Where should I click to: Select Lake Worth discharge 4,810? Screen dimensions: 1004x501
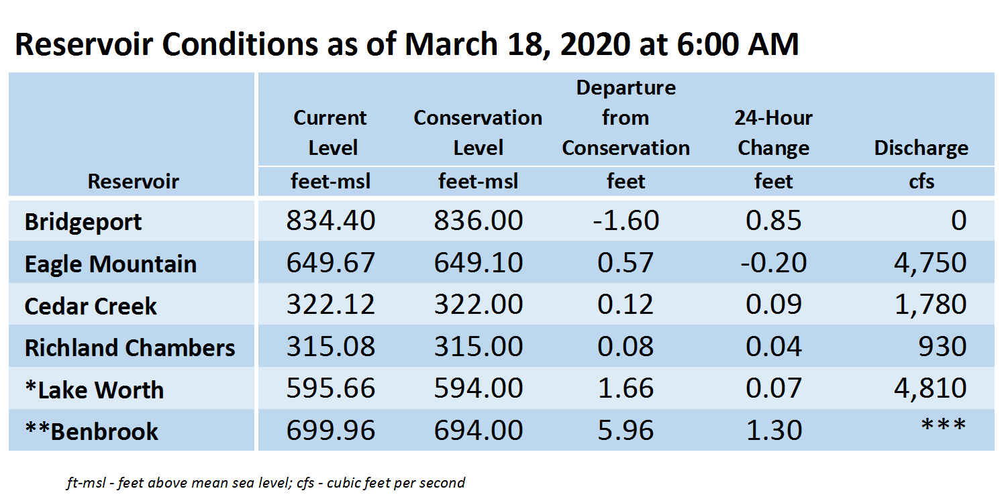tap(930, 388)
